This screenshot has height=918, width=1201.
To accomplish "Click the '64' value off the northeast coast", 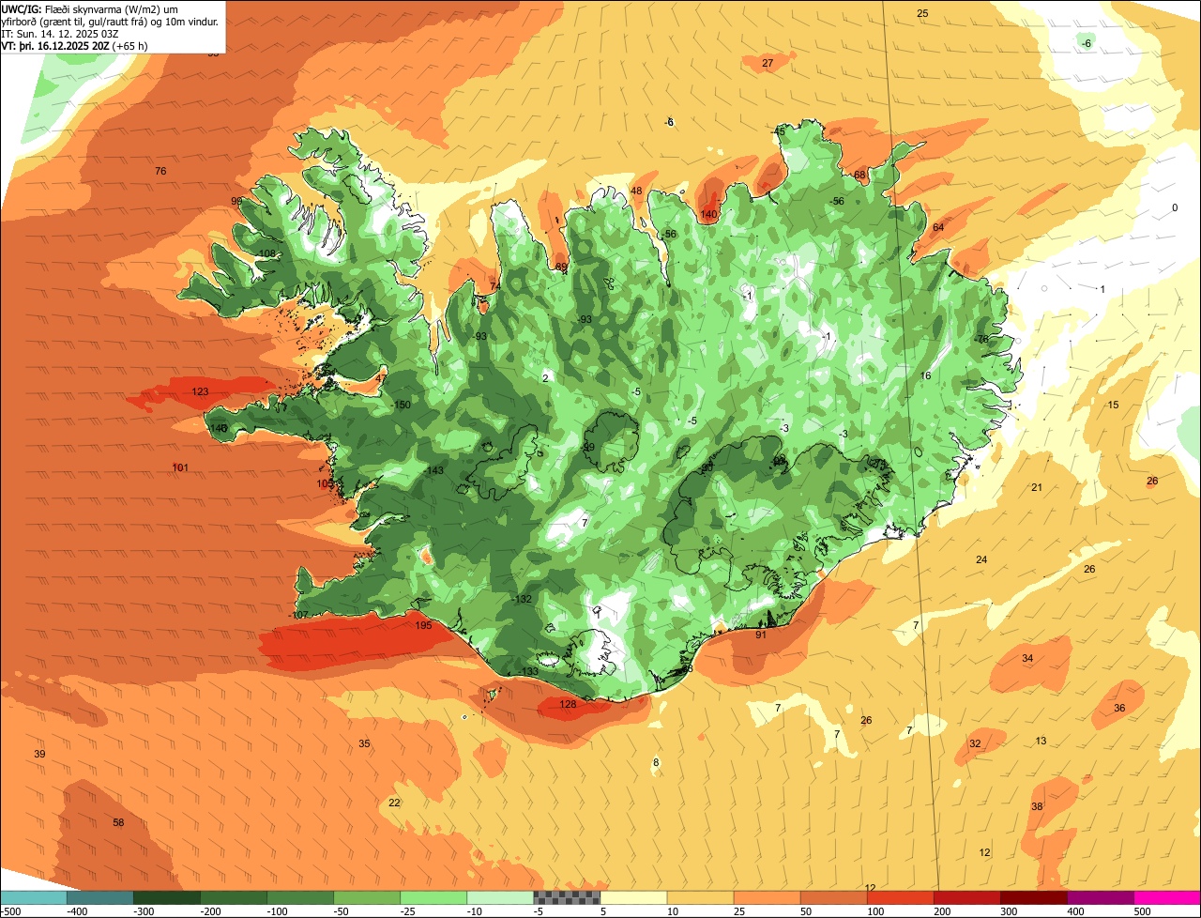I will click(938, 227).
